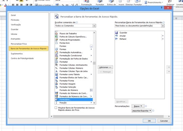Screen dimensions: 183x131
Task: Click the Formatar Células: Número percent icon
Action: coord(57,68)
